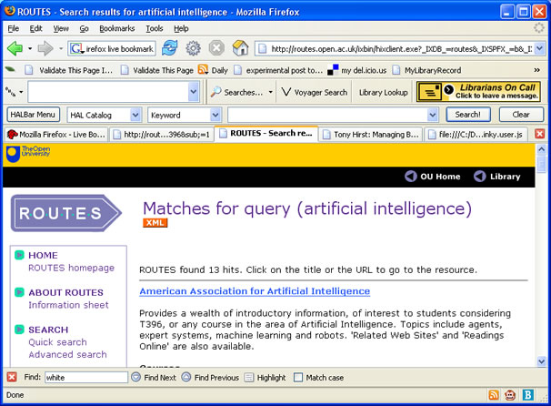Toggle Highlight in the Find bar

[265, 377]
